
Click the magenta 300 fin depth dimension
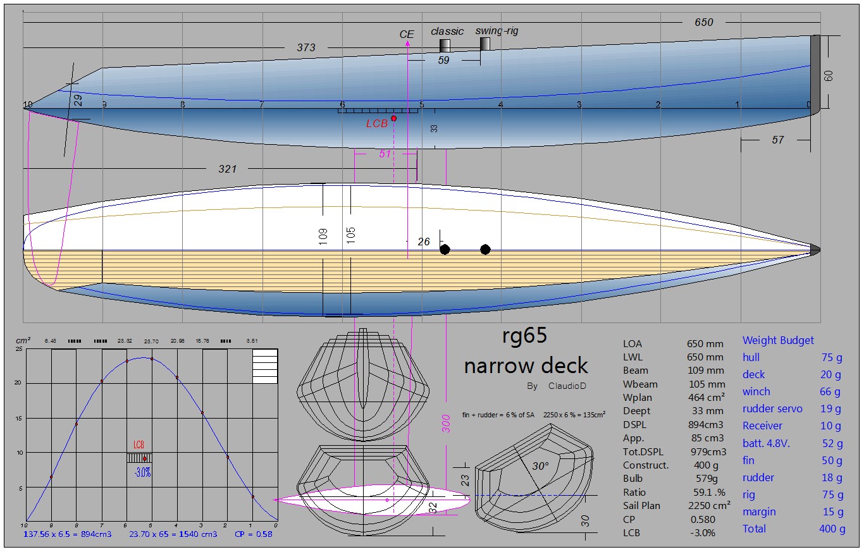pos(446,424)
